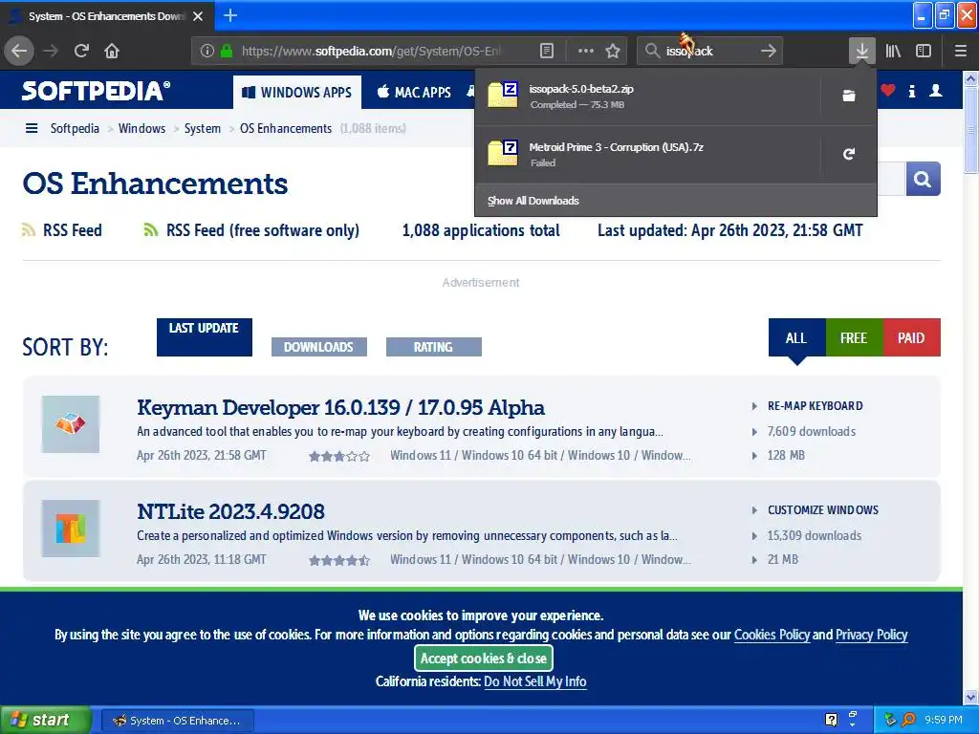Click the System - OS Enhance taskbar item

coord(177,721)
